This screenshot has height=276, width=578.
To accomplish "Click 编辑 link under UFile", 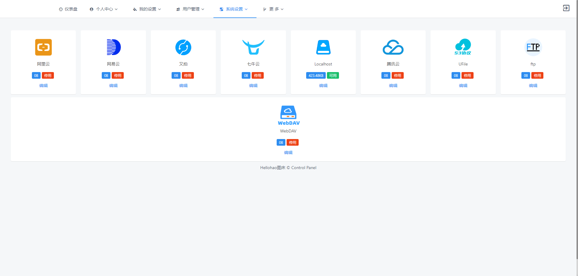I will coord(463,86).
